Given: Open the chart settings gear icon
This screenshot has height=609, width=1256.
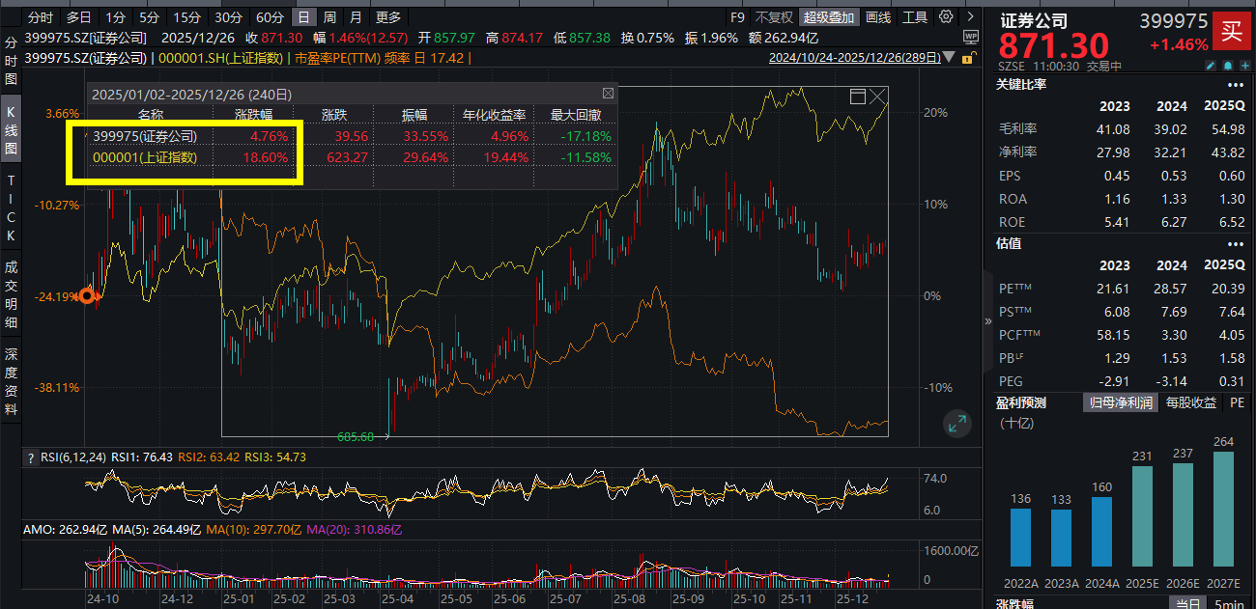Looking at the screenshot, I should pos(945,16).
